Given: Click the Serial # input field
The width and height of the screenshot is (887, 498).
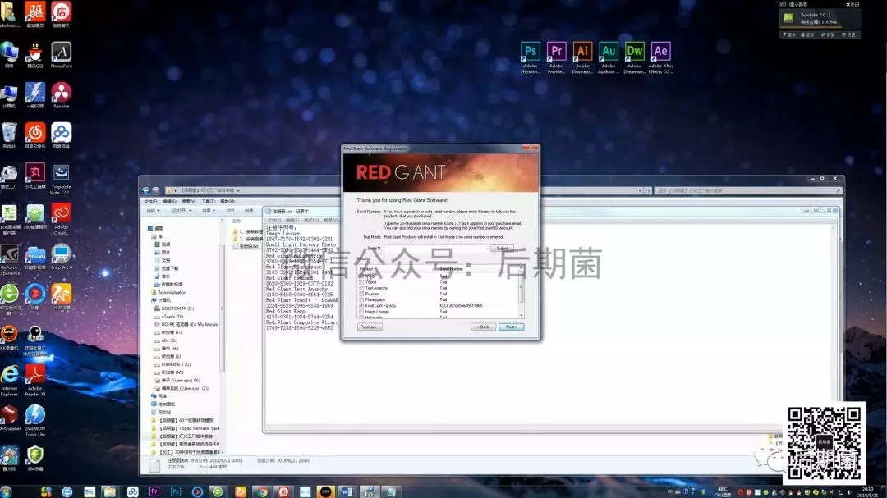Looking at the screenshot, I should click(x=436, y=248).
